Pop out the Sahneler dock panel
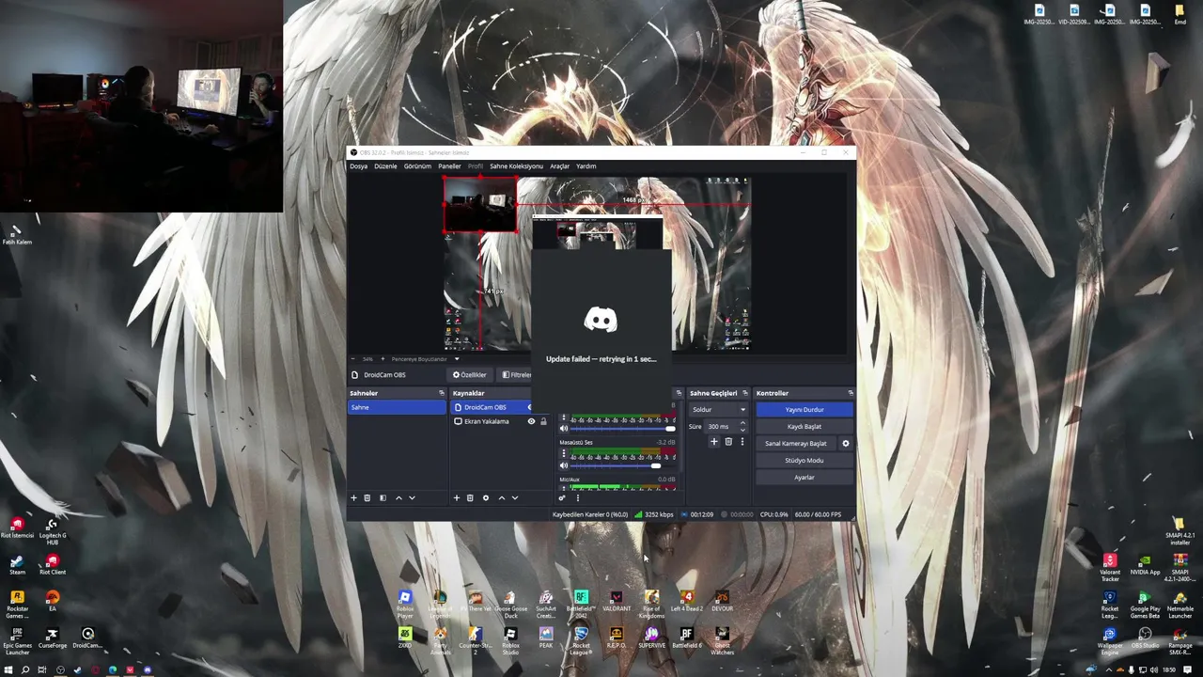The image size is (1203, 677). (442, 393)
